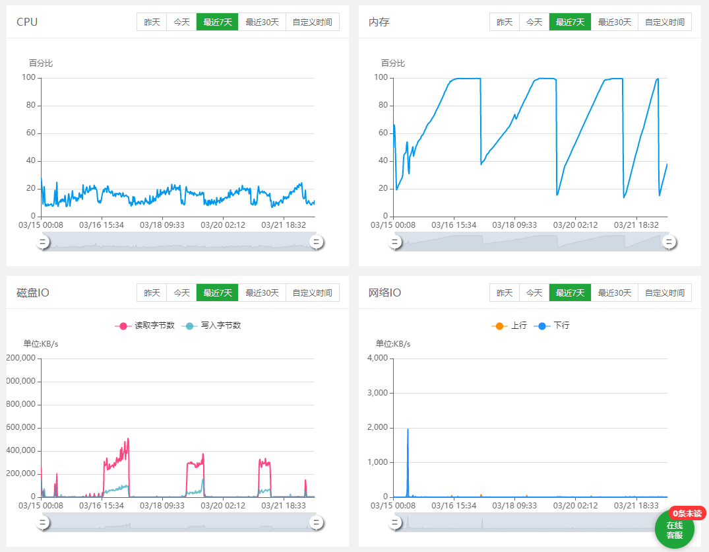Click left zoom handle of 网络IO chart
The height and width of the screenshot is (552, 709).
pyautogui.click(x=395, y=523)
